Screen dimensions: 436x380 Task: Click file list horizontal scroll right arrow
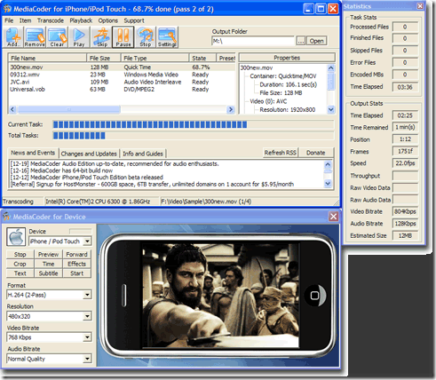pos(231,109)
